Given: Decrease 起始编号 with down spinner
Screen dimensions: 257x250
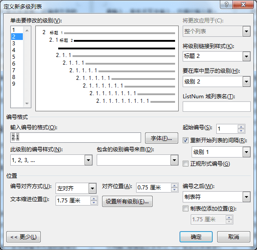Looking at the screenshot, I should coord(241,131).
